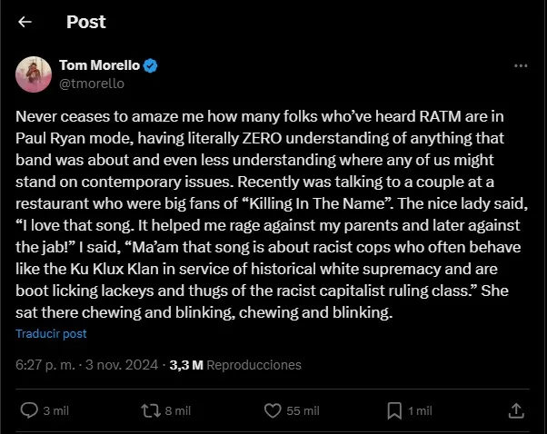Bookmark the post with the ribbon icon
This screenshot has width=547, height=434.
click(x=393, y=410)
